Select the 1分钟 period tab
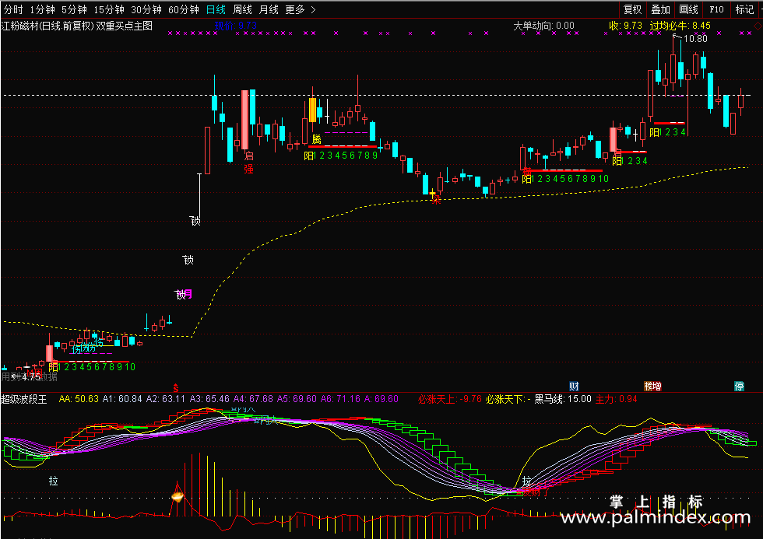Image resolution: width=763 pixels, height=539 pixels. pyautogui.click(x=43, y=9)
